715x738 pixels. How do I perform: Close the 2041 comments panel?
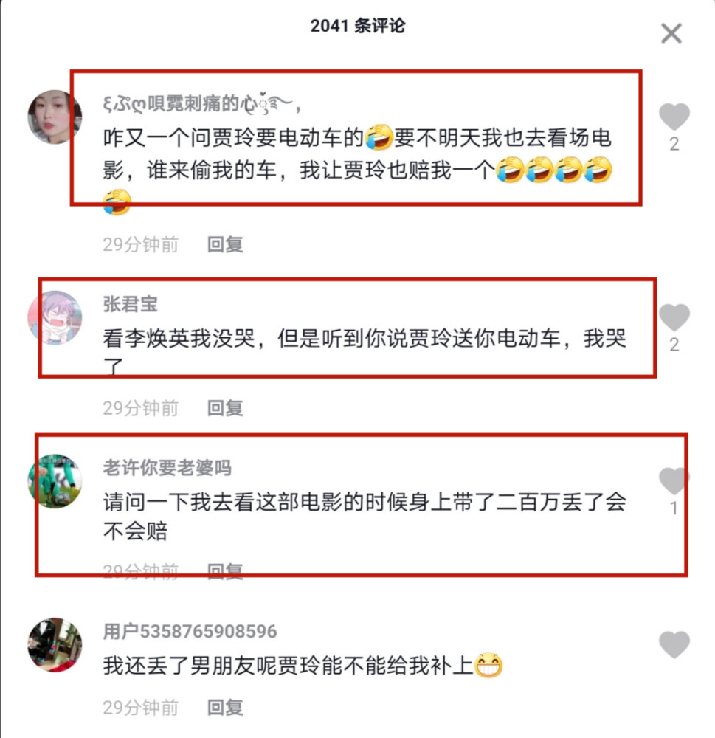(x=671, y=33)
